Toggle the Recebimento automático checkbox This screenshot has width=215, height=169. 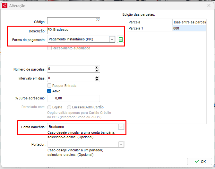tap(49, 48)
